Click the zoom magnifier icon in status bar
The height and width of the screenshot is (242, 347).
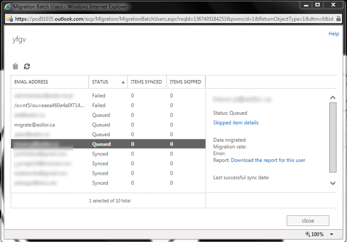pyautogui.click(x=307, y=234)
